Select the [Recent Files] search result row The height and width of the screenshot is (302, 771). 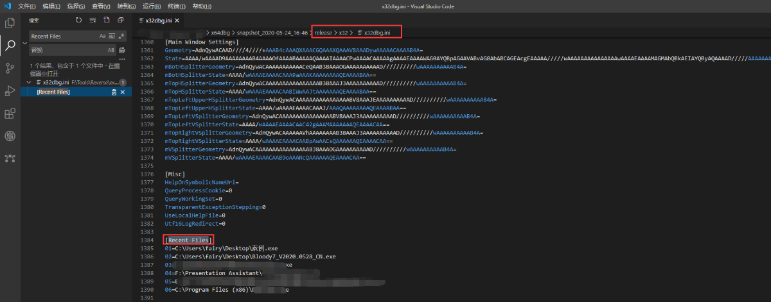(76, 92)
